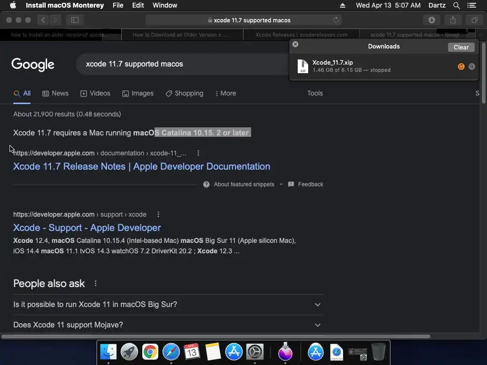Open the App Store in the Dock

(234, 352)
